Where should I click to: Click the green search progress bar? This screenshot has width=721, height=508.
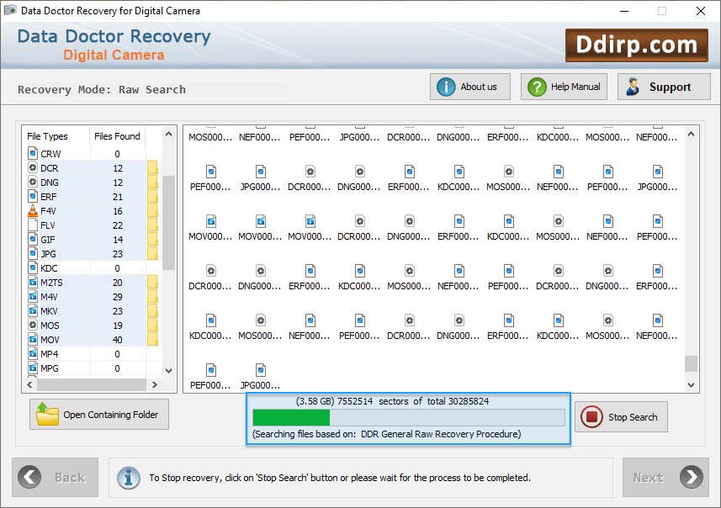tap(409, 417)
